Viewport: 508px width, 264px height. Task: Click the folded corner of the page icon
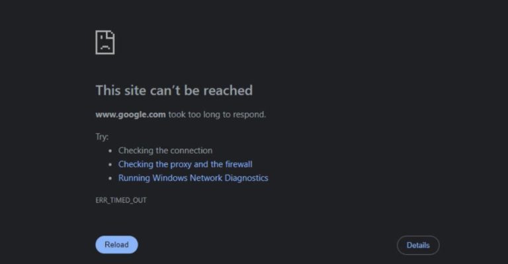click(x=111, y=33)
